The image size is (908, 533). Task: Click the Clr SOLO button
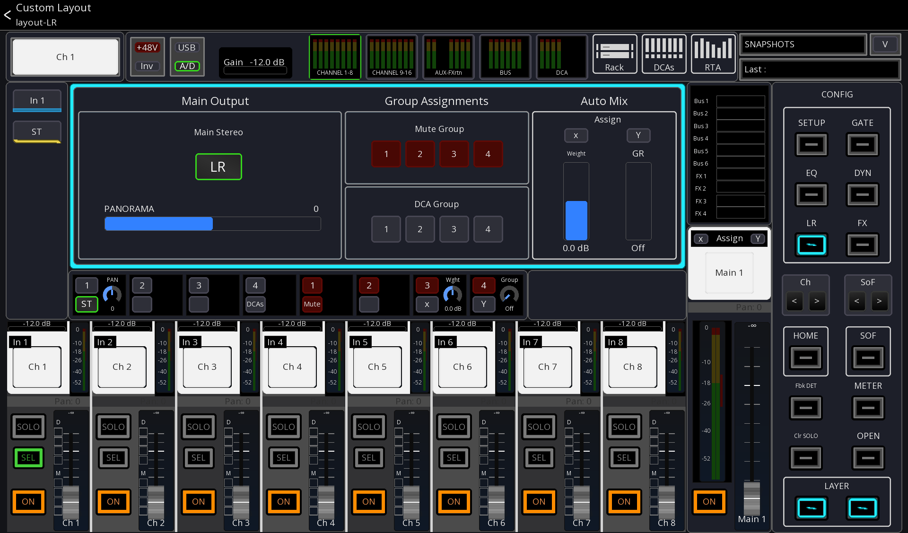pos(806,458)
